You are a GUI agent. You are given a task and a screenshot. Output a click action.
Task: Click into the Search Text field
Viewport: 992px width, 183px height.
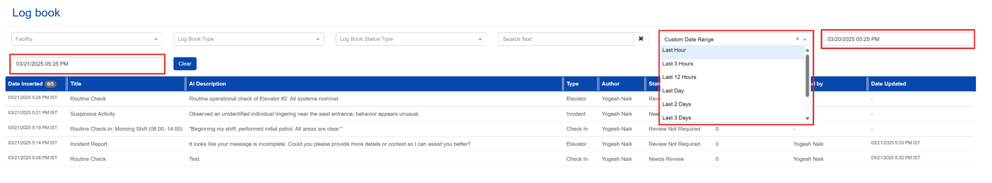565,39
